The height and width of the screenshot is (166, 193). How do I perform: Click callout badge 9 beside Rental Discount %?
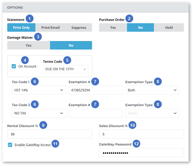(x=43, y=125)
